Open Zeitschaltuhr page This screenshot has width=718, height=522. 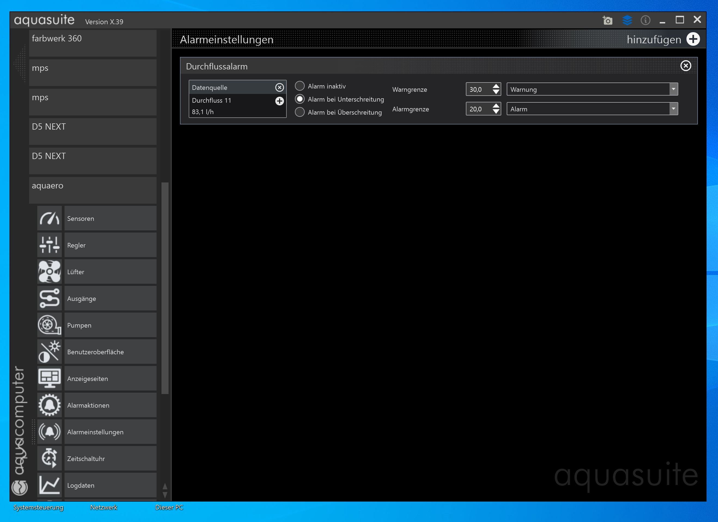click(111, 458)
